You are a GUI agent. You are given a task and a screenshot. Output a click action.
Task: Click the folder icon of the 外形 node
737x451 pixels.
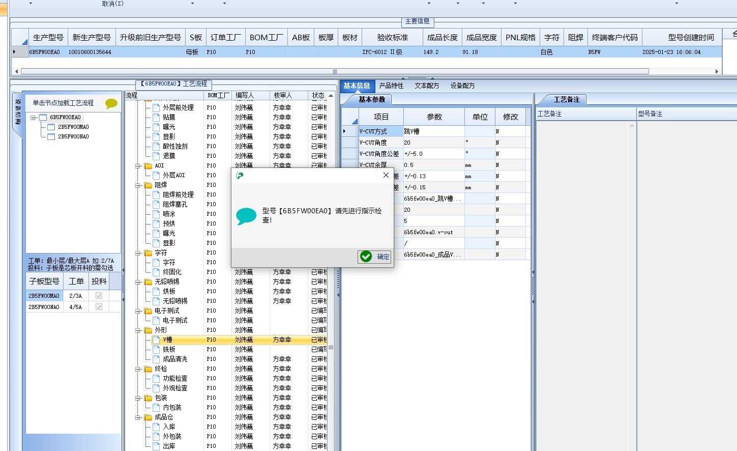148,330
